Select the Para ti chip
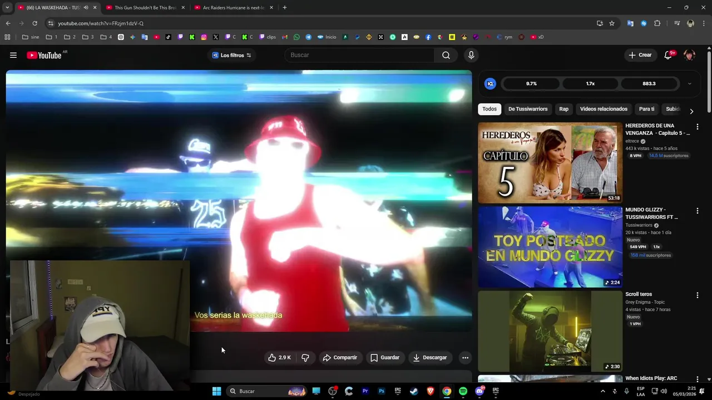 [x=646, y=109]
